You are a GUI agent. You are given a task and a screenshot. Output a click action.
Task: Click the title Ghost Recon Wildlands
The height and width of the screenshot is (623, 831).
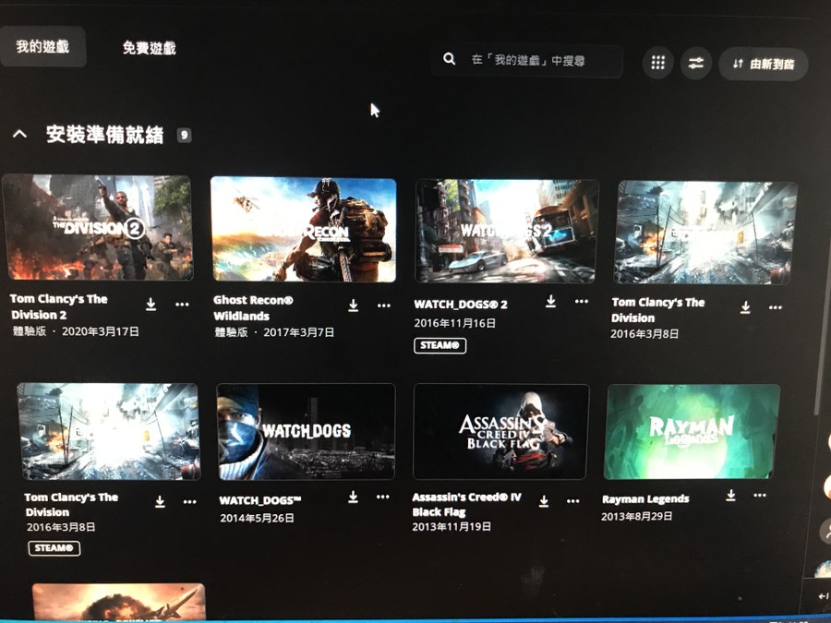[x=253, y=307]
